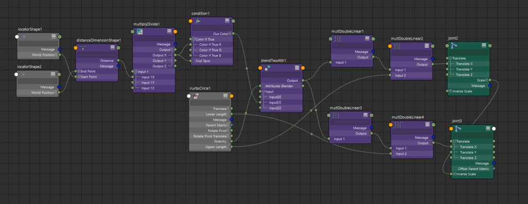Click the multDoubleLinear3 node title
The height and width of the screenshot is (204, 528).
coord(346,108)
